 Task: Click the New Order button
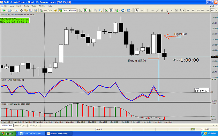46,10
